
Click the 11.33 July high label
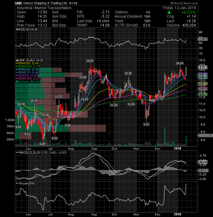[x=58, y=96]
